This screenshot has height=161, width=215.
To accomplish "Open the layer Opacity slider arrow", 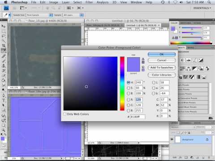I will (x=213, y=127).
